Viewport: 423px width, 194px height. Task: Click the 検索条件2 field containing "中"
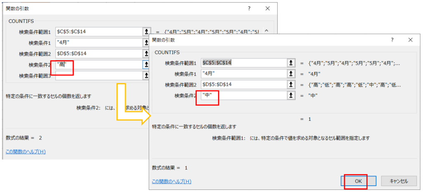click(x=244, y=95)
